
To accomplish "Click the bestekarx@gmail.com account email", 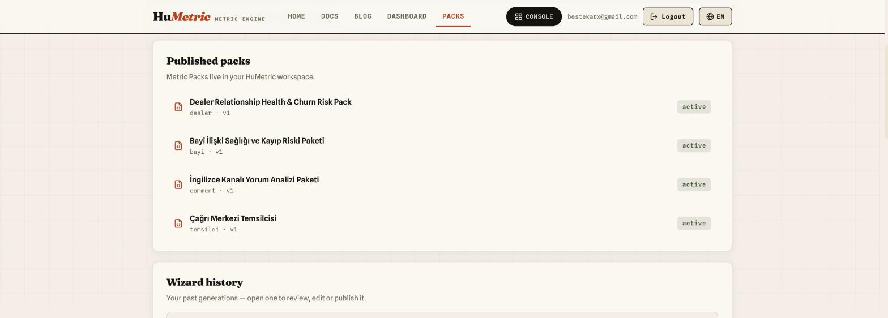I will [x=602, y=16].
